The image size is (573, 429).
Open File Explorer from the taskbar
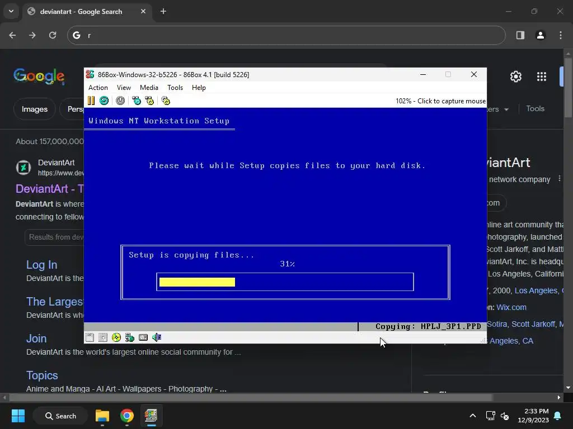[x=102, y=416]
